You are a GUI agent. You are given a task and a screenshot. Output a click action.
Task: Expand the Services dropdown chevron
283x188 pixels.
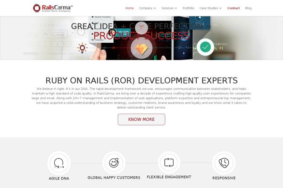pos(176,8)
